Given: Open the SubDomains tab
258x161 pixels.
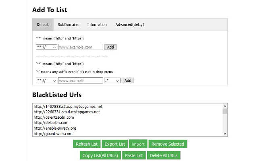Looking at the screenshot, I should tap(68, 25).
